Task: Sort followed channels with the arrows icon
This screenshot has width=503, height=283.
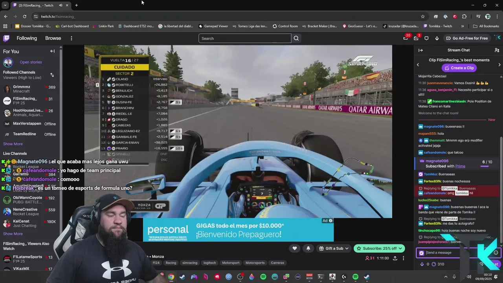Action: tap(52, 75)
